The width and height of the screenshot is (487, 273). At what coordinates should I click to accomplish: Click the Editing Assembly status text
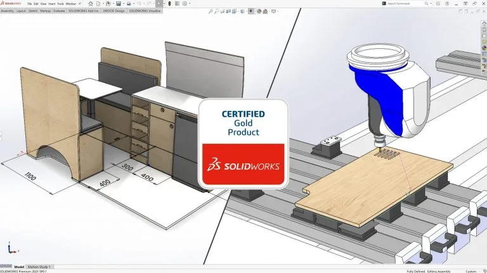(439, 272)
